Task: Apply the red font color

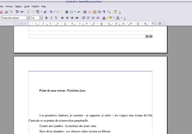Action: click(x=104, y=18)
